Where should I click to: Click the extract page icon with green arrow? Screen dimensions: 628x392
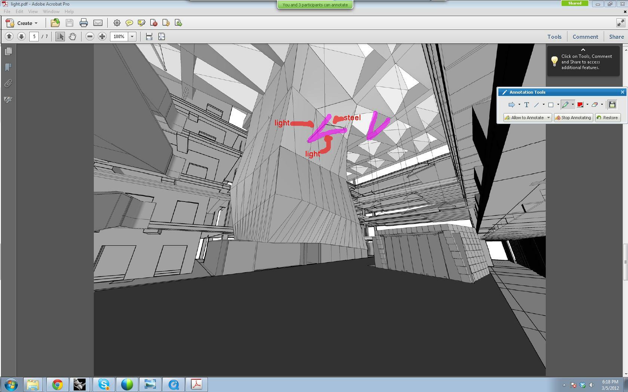pos(178,23)
